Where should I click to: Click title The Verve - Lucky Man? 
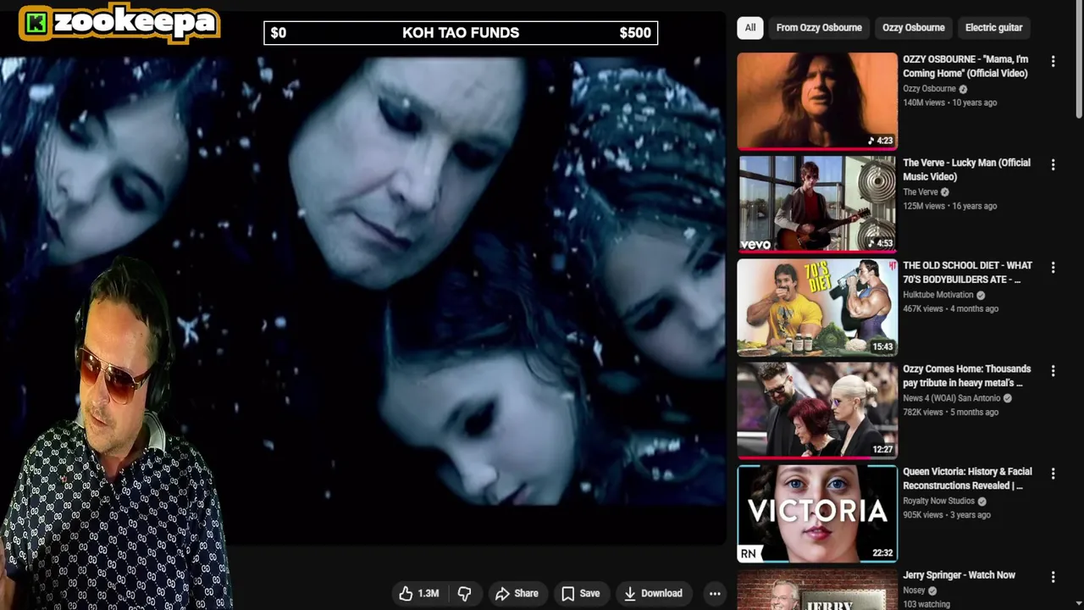pos(966,169)
